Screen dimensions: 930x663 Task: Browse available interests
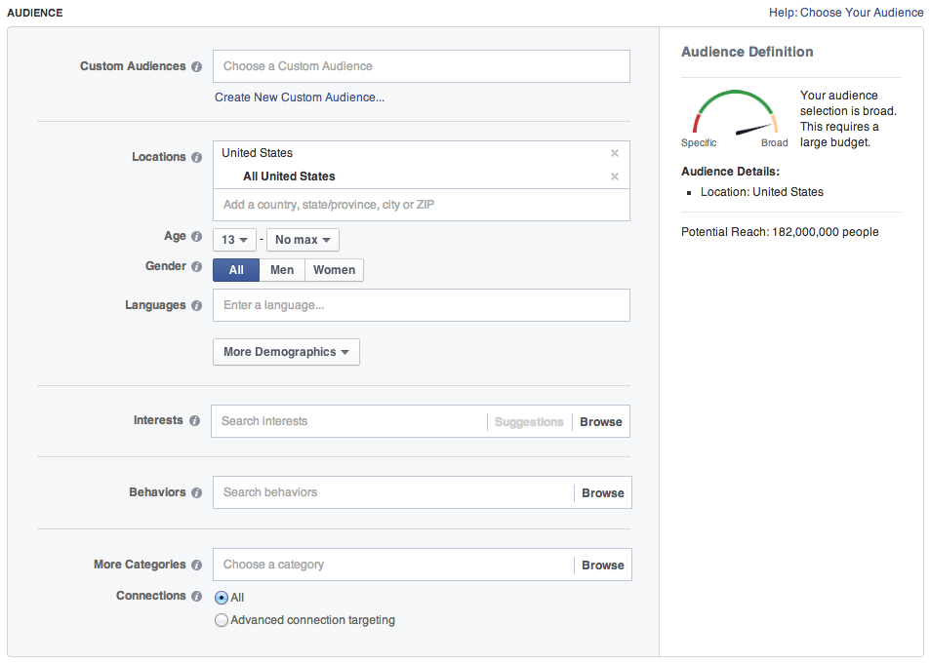(600, 421)
